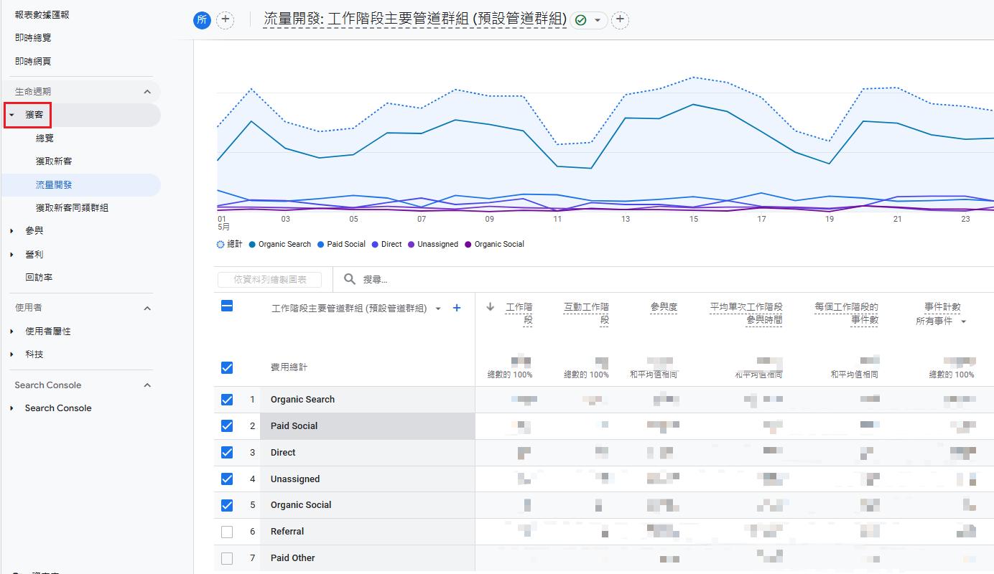Screen dimensions: 994x574
Task: Click the '依資料列繪製圖表' button
Action: [269, 279]
